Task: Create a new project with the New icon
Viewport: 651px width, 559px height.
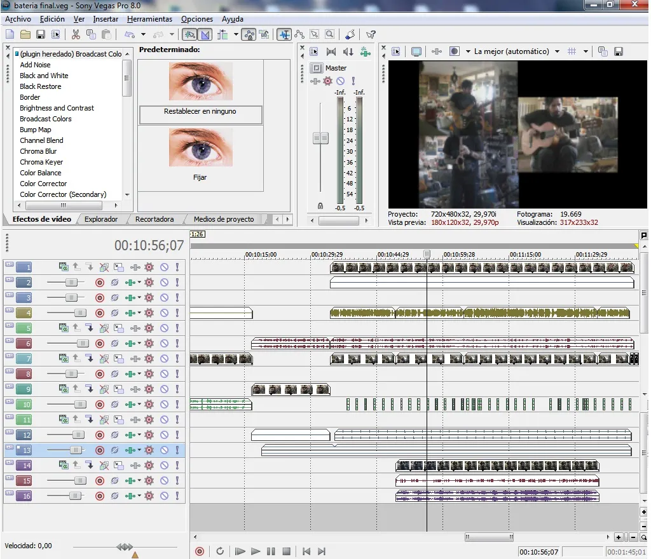Action: 10,34
